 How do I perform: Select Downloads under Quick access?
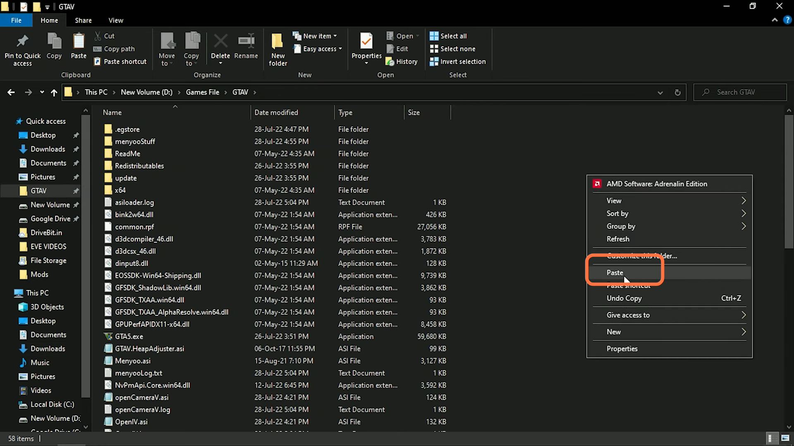48,149
